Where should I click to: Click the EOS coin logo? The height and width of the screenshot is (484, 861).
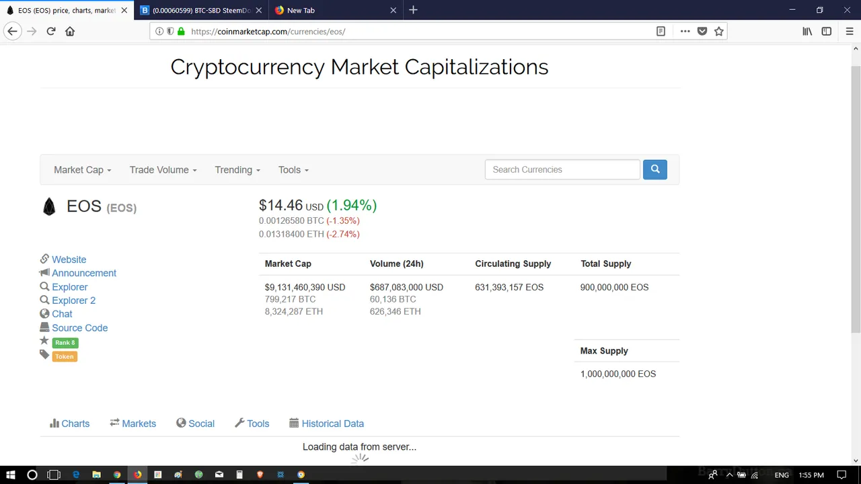coord(49,207)
